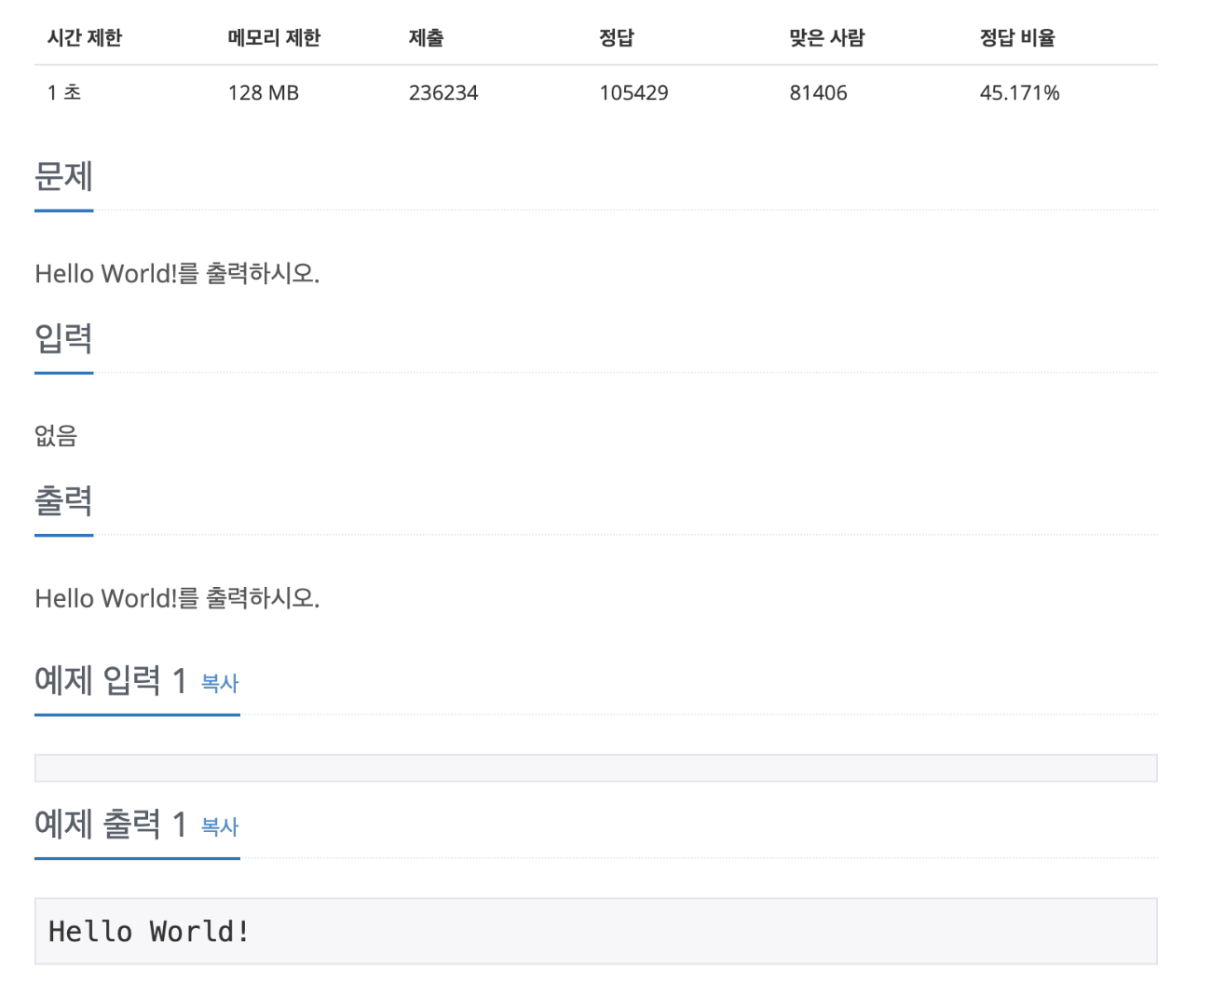The image size is (1211, 996).
Task: Select the 메모리 제한 column header
Action: click(x=274, y=38)
